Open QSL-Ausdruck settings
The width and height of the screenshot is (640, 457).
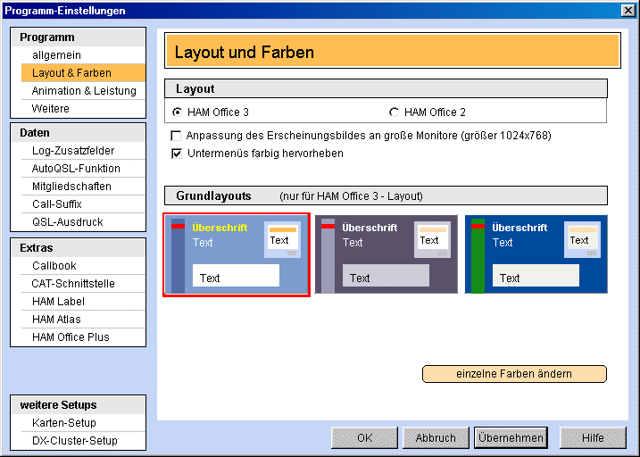coord(83,222)
